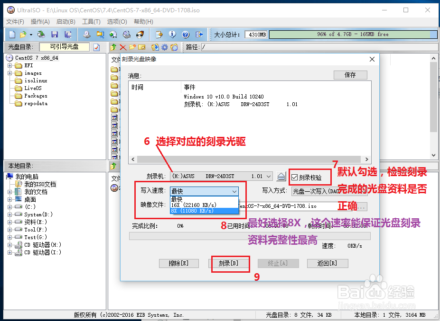440x321 pixels.
Task: Select 最快 in the speed list
Action: coord(204,199)
